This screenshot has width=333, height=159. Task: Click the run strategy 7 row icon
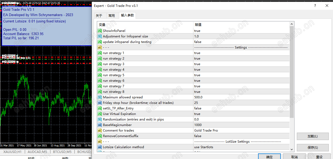100,86
